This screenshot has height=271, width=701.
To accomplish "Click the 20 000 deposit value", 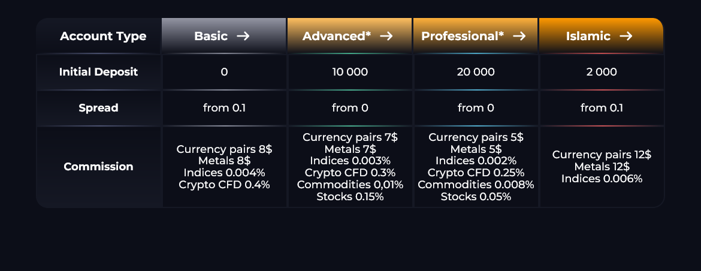I will pyautogui.click(x=476, y=72).
